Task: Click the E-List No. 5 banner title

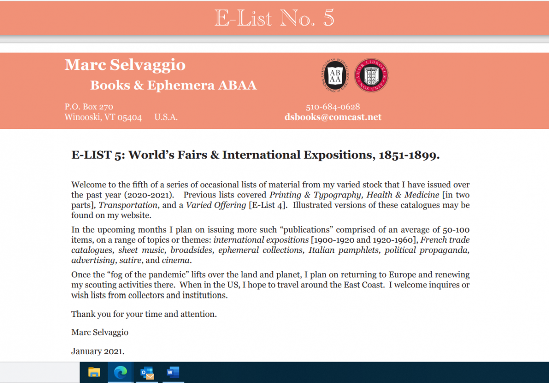Action: (x=274, y=18)
